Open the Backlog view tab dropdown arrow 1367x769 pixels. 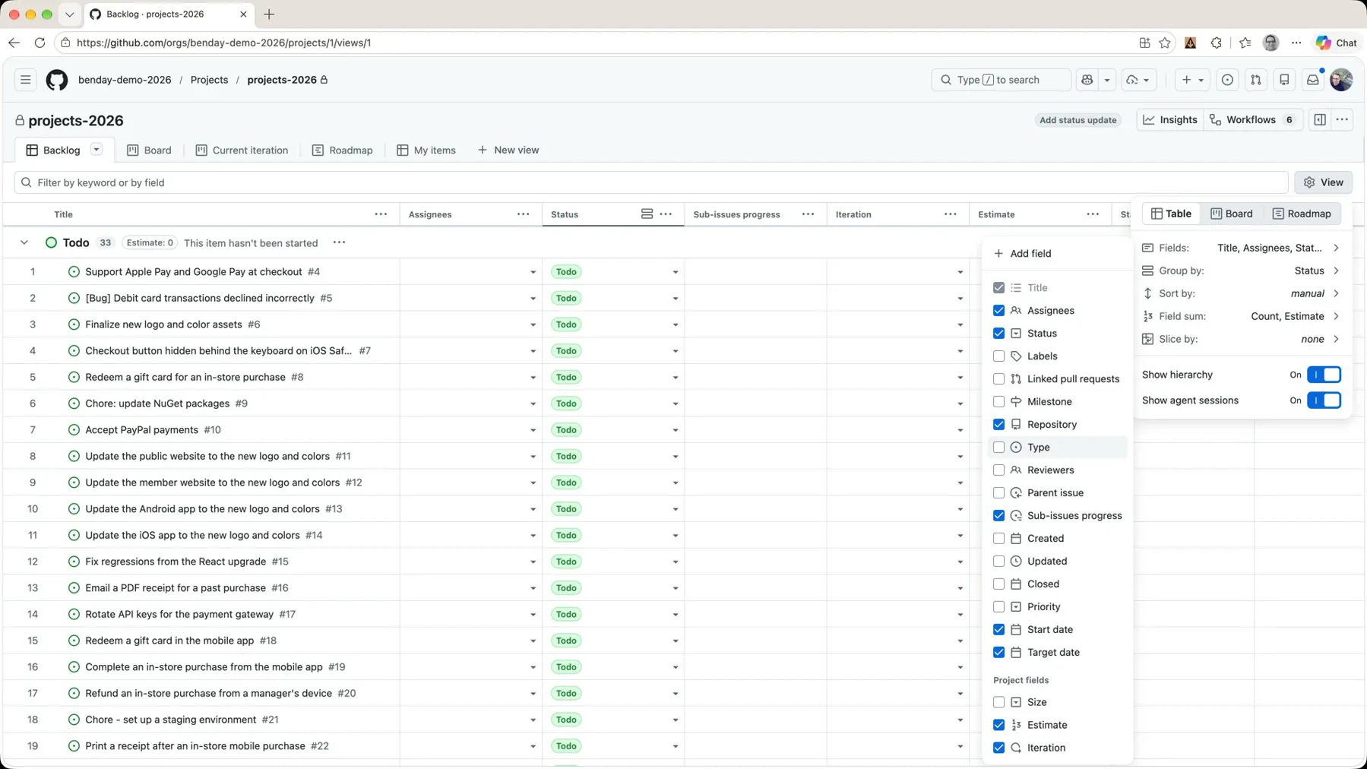[97, 150]
